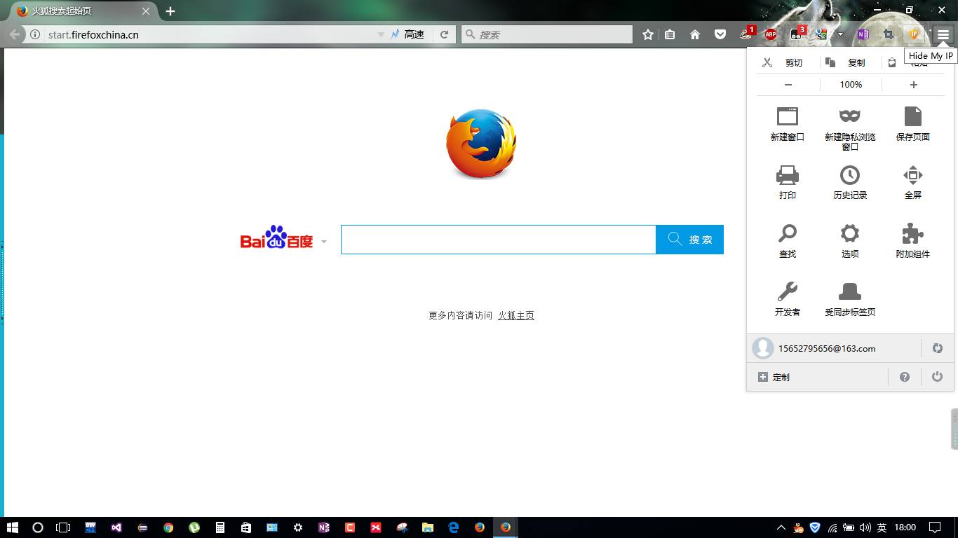Open Customize (定制) option
Image resolution: width=958 pixels, height=538 pixels.
point(774,377)
